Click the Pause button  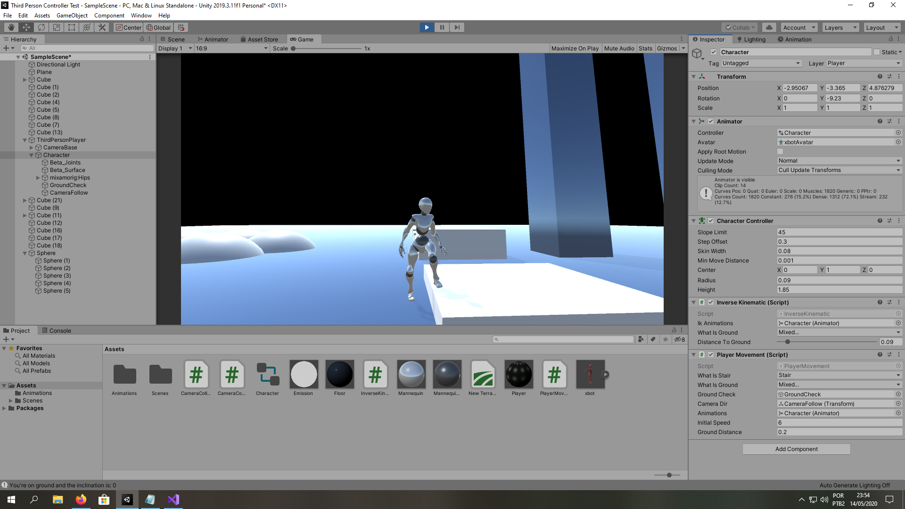(x=442, y=27)
